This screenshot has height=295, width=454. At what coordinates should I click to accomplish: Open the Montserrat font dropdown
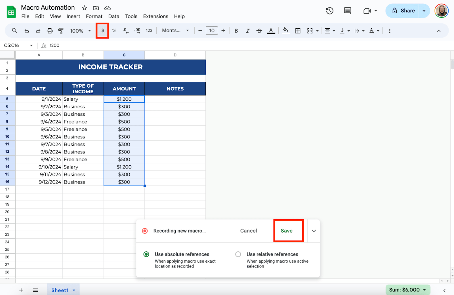pos(175,31)
